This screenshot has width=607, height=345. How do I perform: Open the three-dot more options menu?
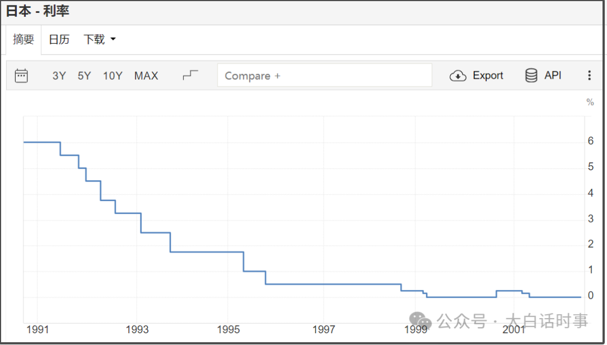tap(589, 76)
